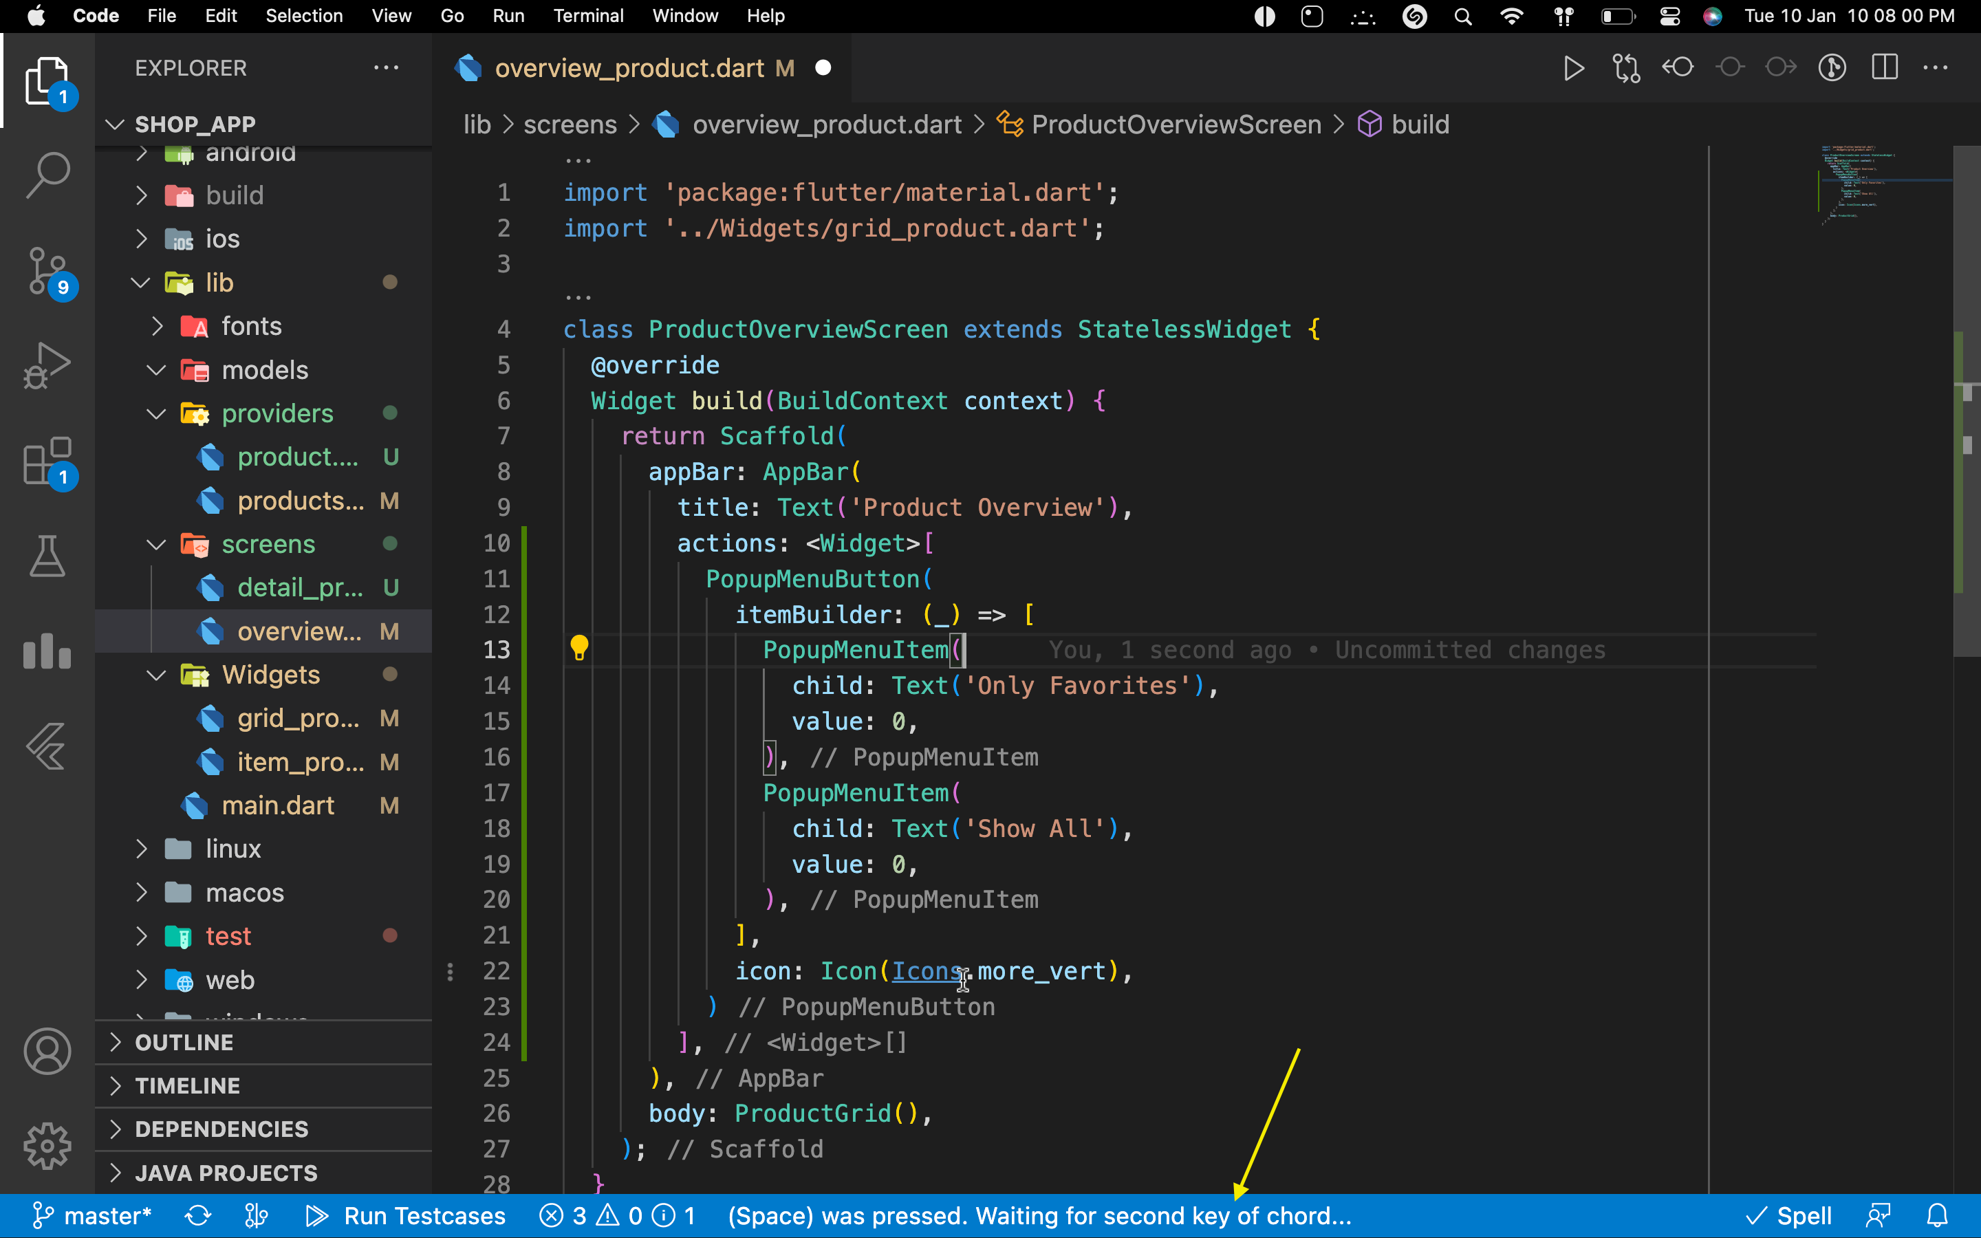Toggle Spell checking in the status bar
The height and width of the screenshot is (1238, 1981).
pyautogui.click(x=1791, y=1216)
